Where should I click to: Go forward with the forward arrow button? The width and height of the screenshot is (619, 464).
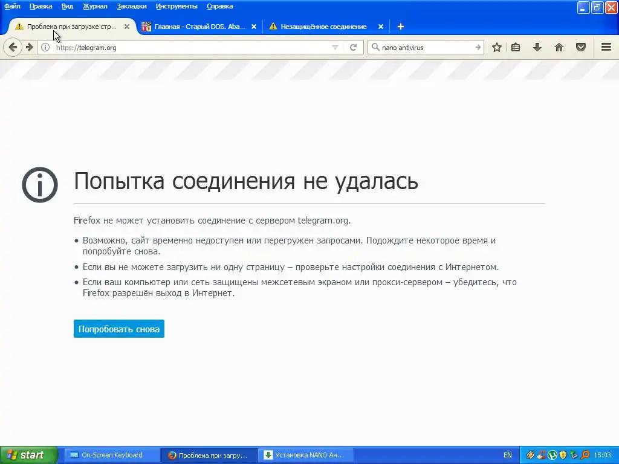pyautogui.click(x=29, y=47)
